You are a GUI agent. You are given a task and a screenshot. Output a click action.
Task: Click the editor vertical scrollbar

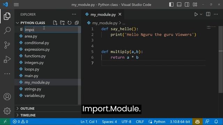221,59
